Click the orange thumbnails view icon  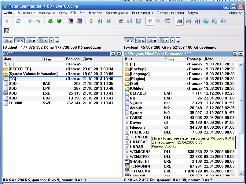point(167,21)
